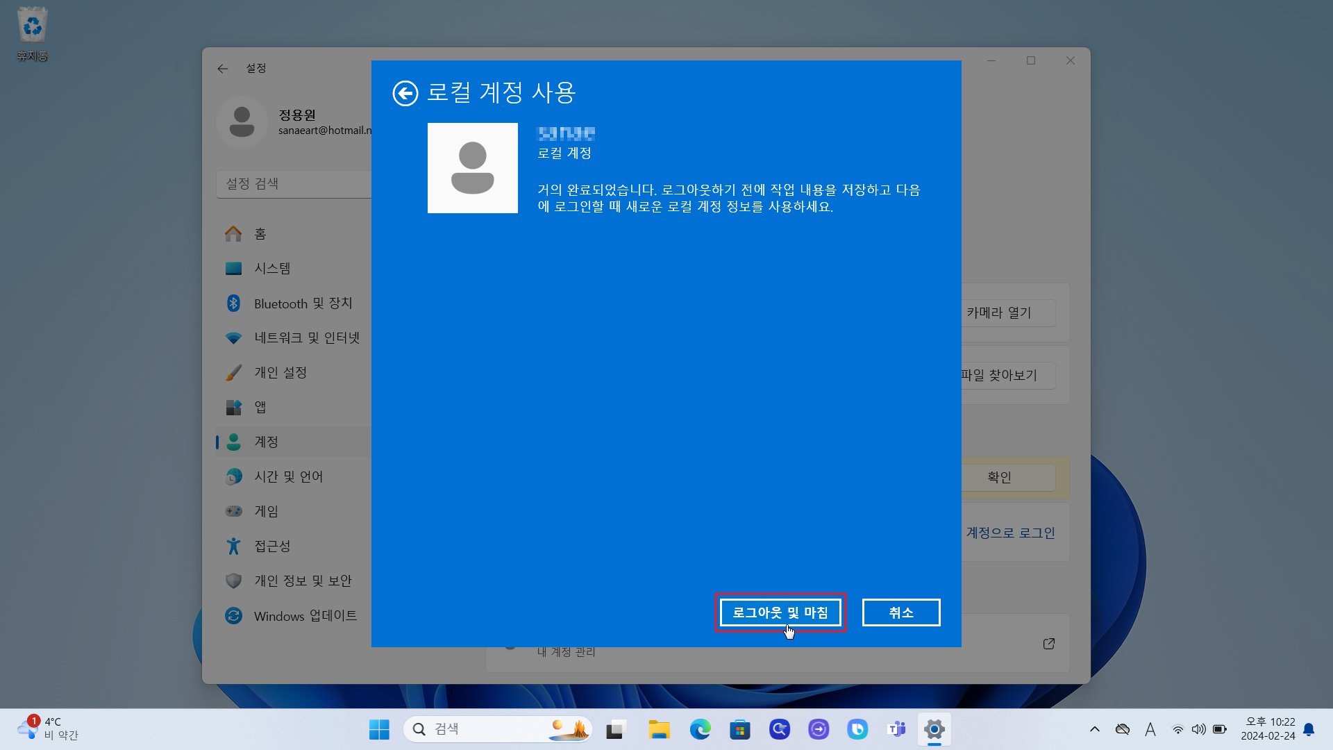Click the external link icon beside 내 계정 관리
The width and height of the screenshot is (1333, 750).
coord(1049,644)
